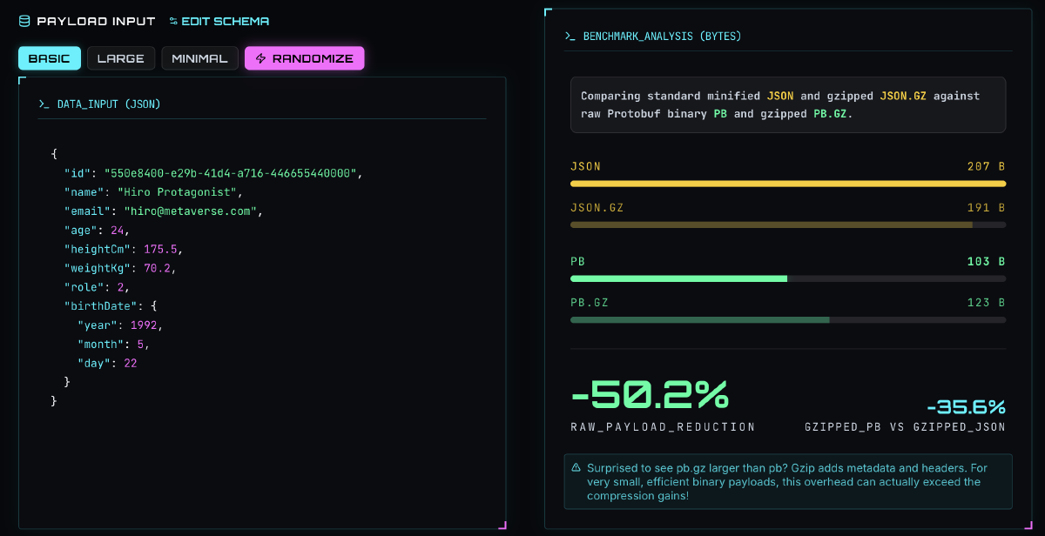Click the lightning bolt icon in Randomize

click(260, 58)
